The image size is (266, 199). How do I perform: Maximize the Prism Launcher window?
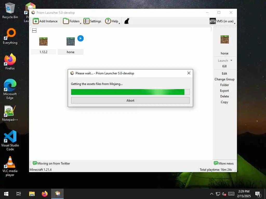coord(219,12)
